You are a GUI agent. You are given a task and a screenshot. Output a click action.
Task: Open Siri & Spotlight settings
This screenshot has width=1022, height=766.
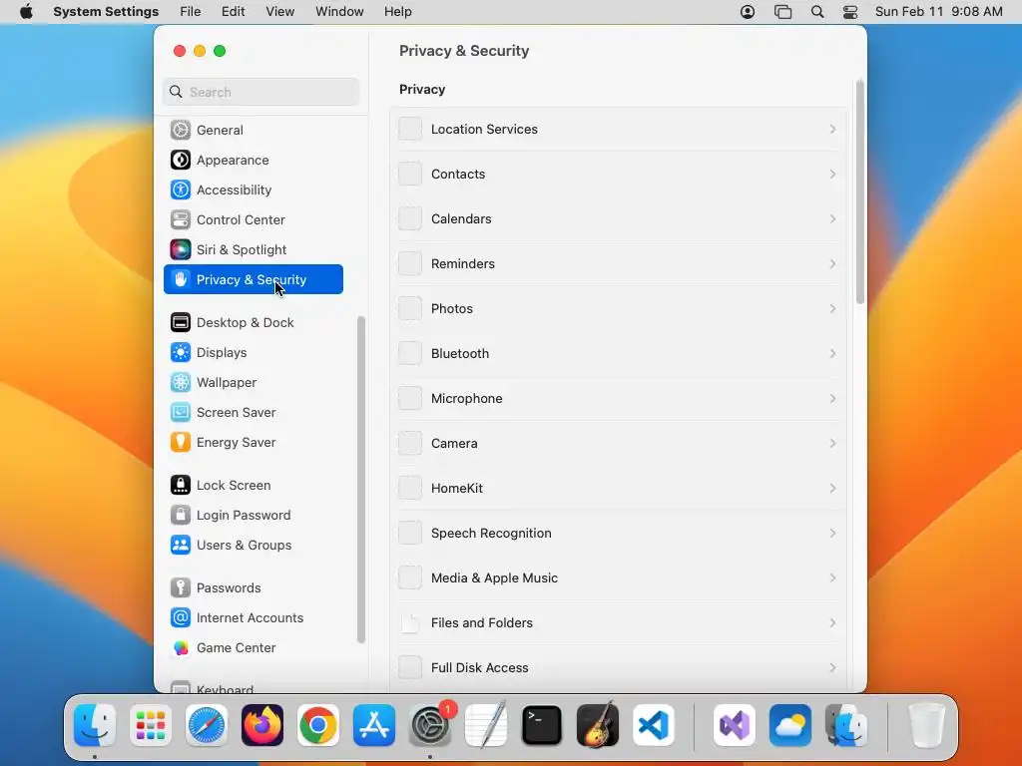253,249
